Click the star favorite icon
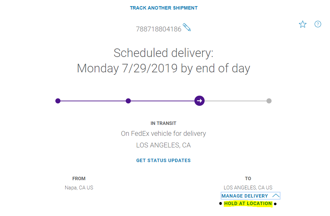 point(303,24)
